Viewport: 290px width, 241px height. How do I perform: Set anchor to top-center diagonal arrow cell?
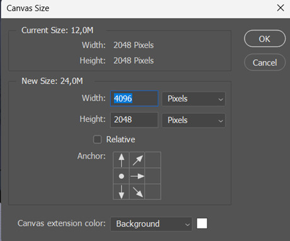137,160
